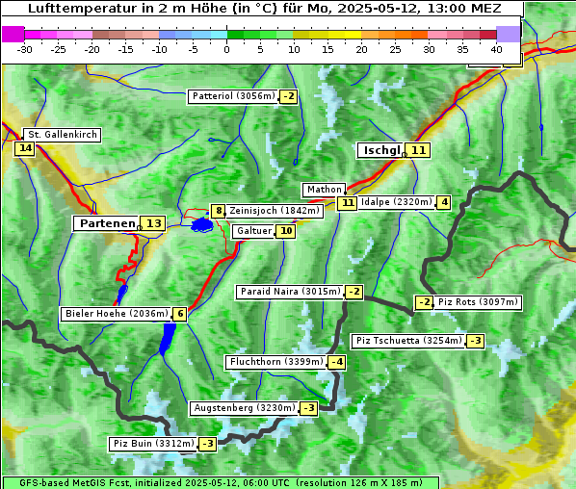Click the Partenen town label
The image size is (576, 489).
(x=107, y=223)
